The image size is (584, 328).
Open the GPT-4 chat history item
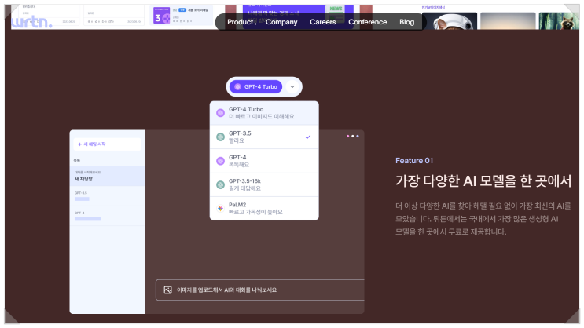107,216
